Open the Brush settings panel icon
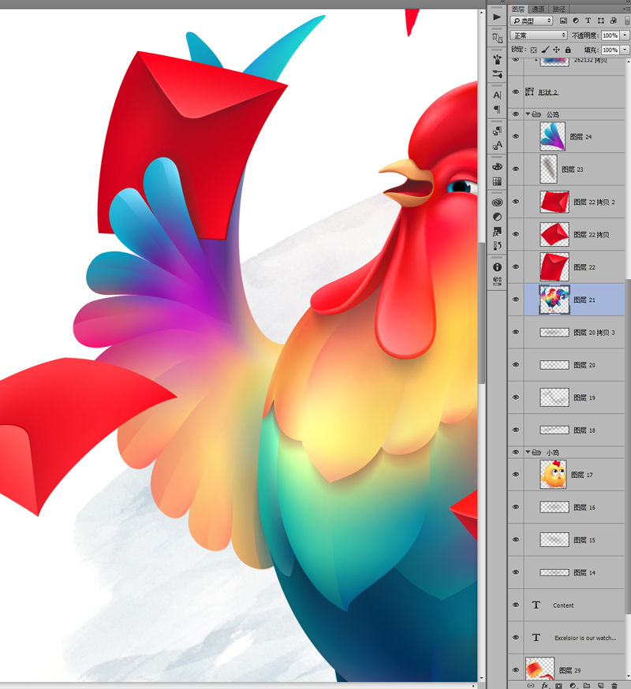Screen dimensions: 631x689 point(497,59)
